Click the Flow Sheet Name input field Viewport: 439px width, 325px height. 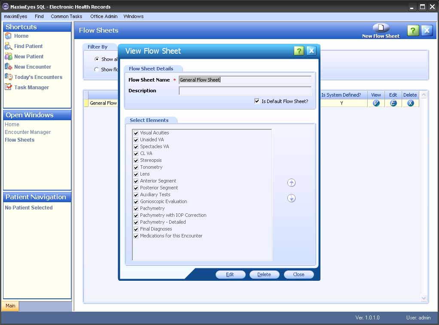[245, 80]
